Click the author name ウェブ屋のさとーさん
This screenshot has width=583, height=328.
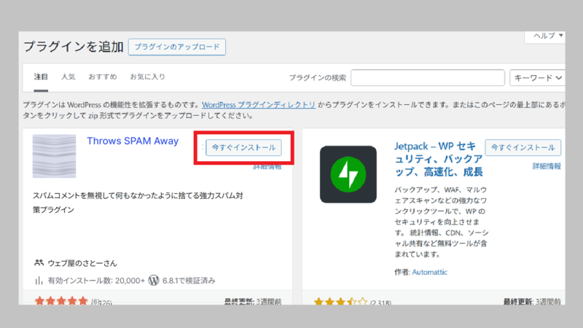(82, 263)
